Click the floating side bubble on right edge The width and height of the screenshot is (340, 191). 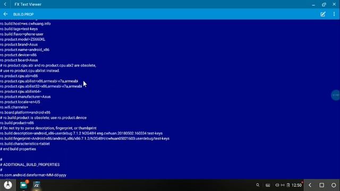tap(336, 95)
